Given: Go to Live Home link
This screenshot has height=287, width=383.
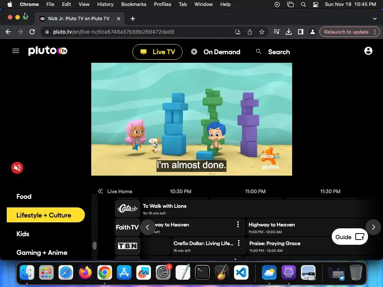Looking at the screenshot, I should click(120, 191).
